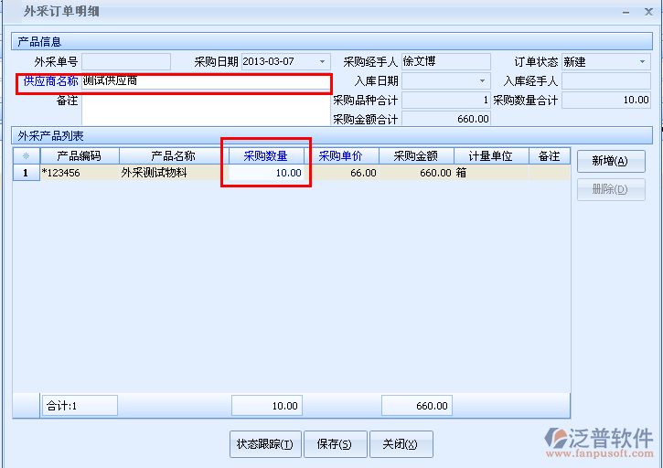Click the 供应商名称 input field
This screenshot has height=468, width=663.
pyautogui.click(x=206, y=81)
